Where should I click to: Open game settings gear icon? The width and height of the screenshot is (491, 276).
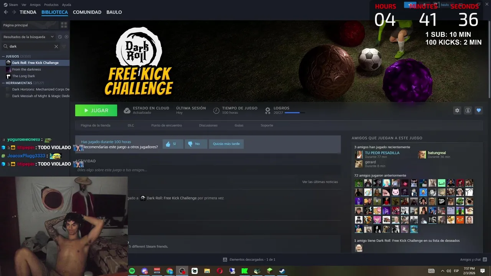[x=457, y=110]
